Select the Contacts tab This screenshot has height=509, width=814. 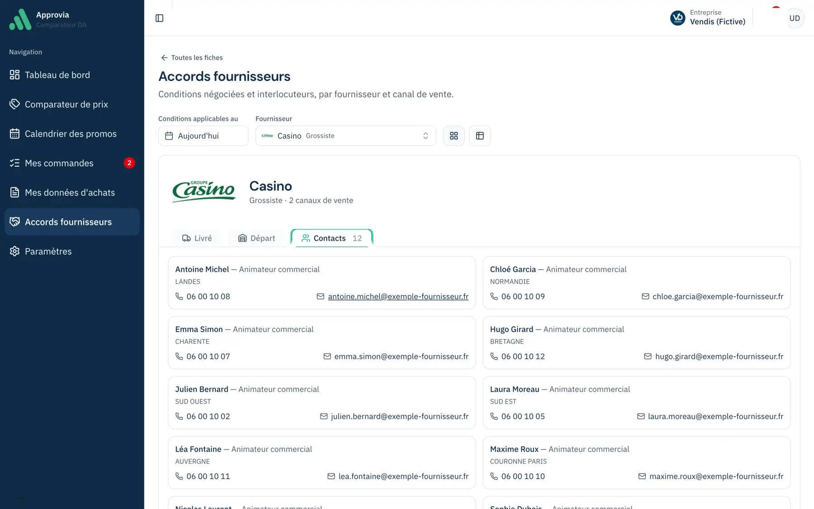[332, 238]
